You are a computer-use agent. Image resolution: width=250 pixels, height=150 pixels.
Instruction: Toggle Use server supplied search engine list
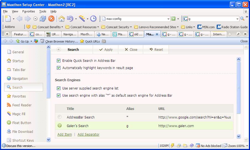[x=59, y=88]
